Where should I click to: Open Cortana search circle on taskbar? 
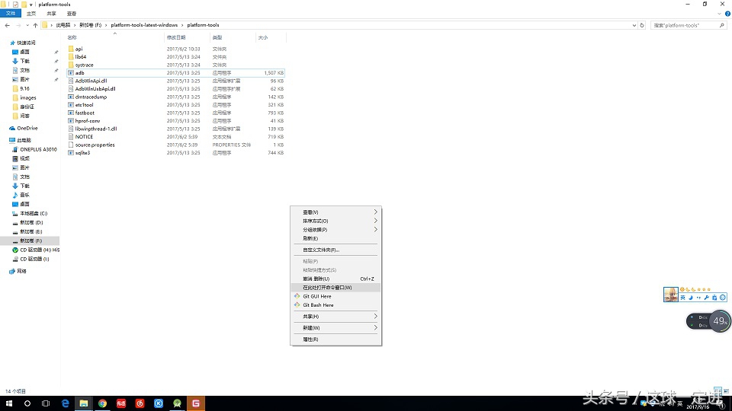(x=27, y=403)
